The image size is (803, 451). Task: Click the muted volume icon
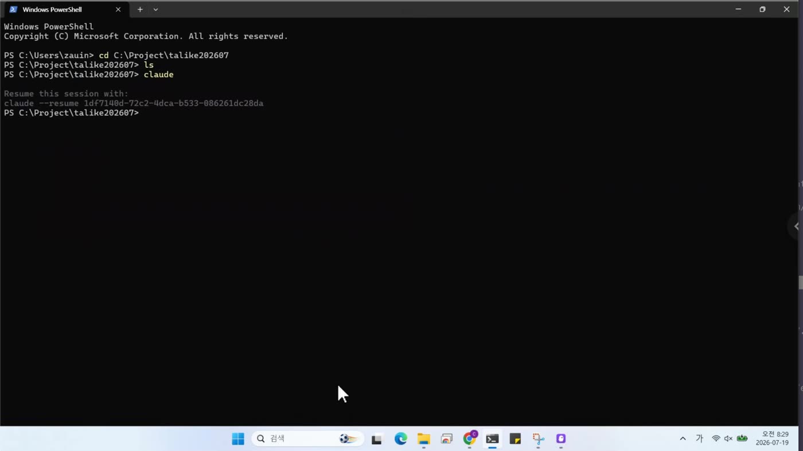point(728,439)
